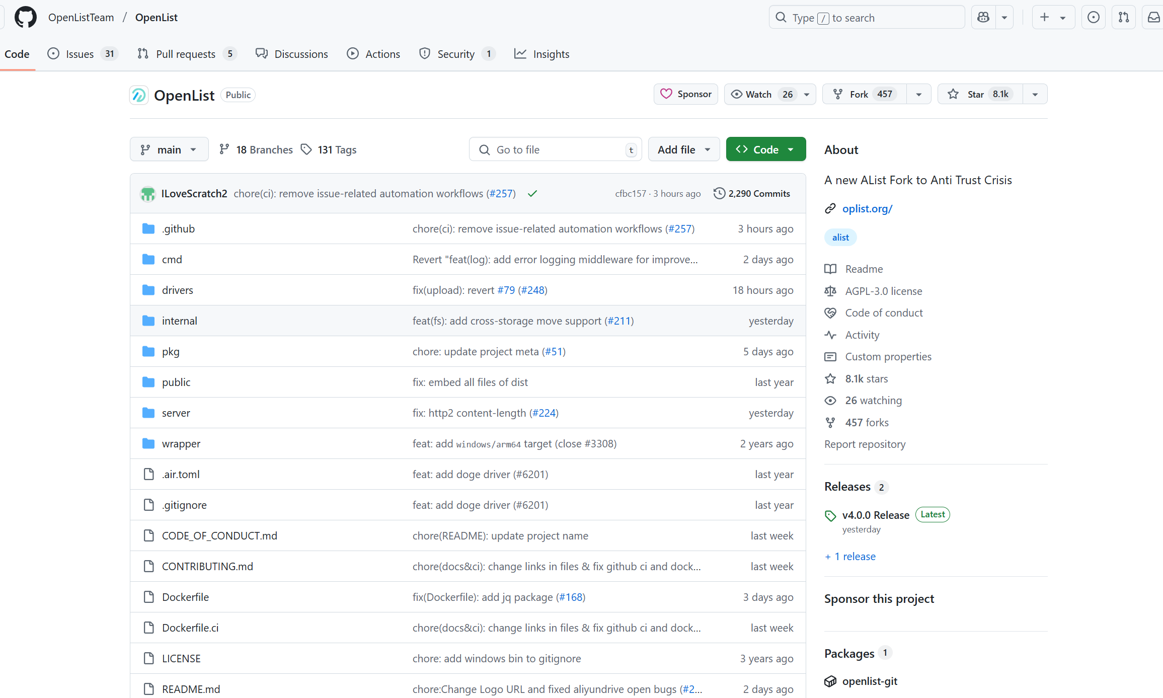This screenshot has width=1163, height=698.
Task: View the 131 Tags link
Action: click(x=329, y=149)
